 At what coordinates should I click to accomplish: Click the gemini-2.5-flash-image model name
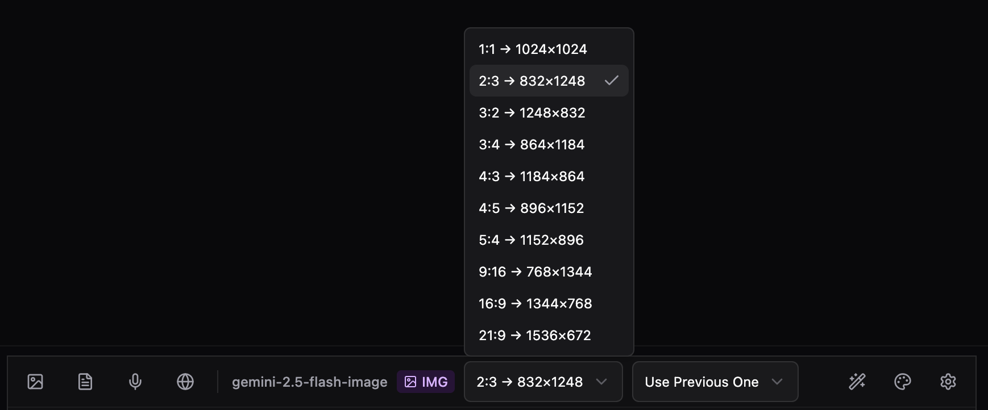pos(309,382)
